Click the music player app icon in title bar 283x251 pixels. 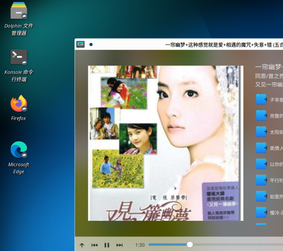tap(81, 44)
